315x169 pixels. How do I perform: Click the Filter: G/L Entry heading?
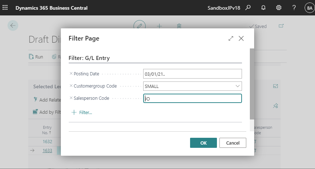89,58
